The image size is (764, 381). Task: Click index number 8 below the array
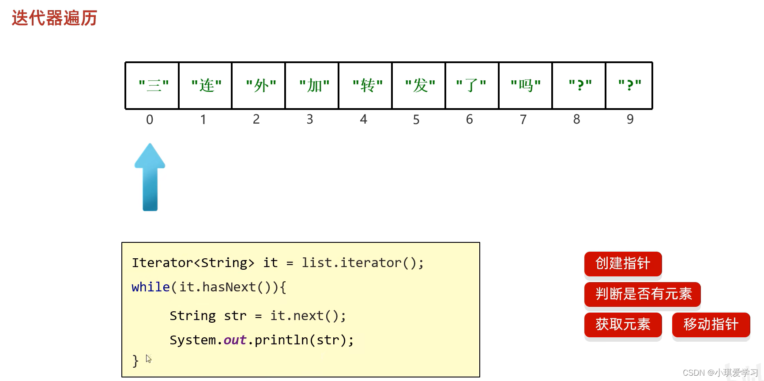pos(576,119)
